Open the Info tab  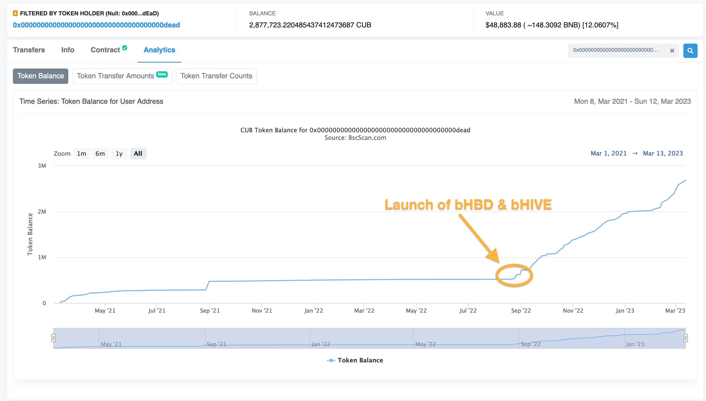[68, 50]
